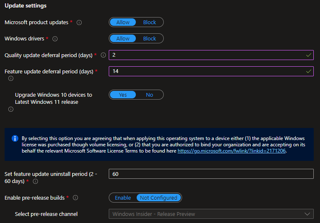
Task: Choose No for Upgrade to Windows 11
Action: point(149,95)
